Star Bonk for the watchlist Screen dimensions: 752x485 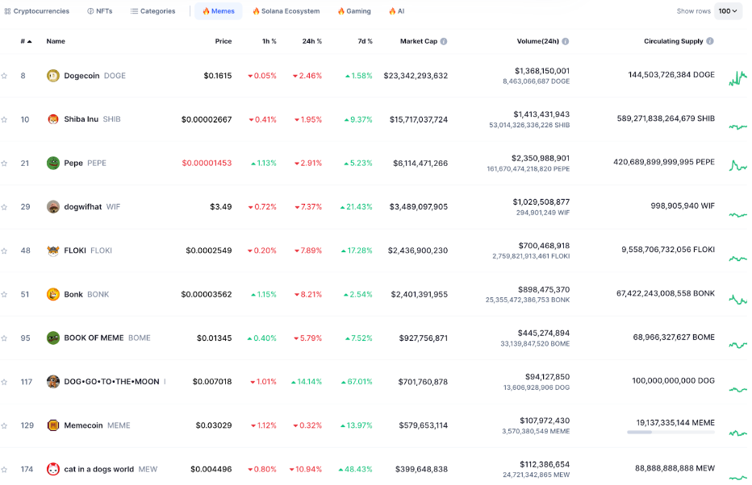point(4,294)
